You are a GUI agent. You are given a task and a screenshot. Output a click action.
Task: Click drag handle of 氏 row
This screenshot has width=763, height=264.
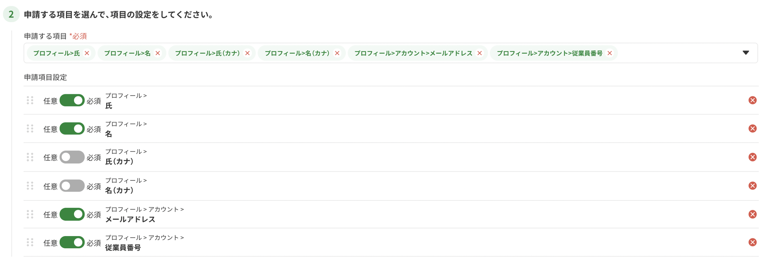pyautogui.click(x=30, y=101)
